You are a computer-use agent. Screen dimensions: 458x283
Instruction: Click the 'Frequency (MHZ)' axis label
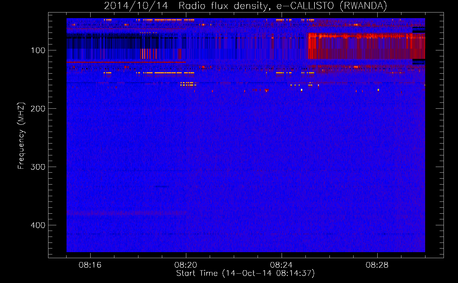(x=21, y=136)
